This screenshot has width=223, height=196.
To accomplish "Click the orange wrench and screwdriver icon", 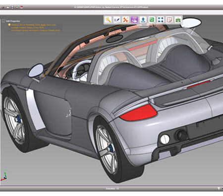I will (x=126, y=20).
